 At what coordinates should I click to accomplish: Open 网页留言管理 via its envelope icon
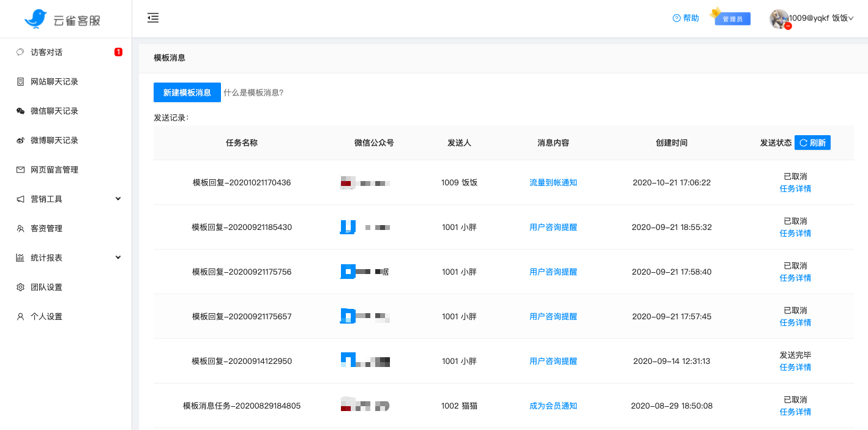pos(20,169)
